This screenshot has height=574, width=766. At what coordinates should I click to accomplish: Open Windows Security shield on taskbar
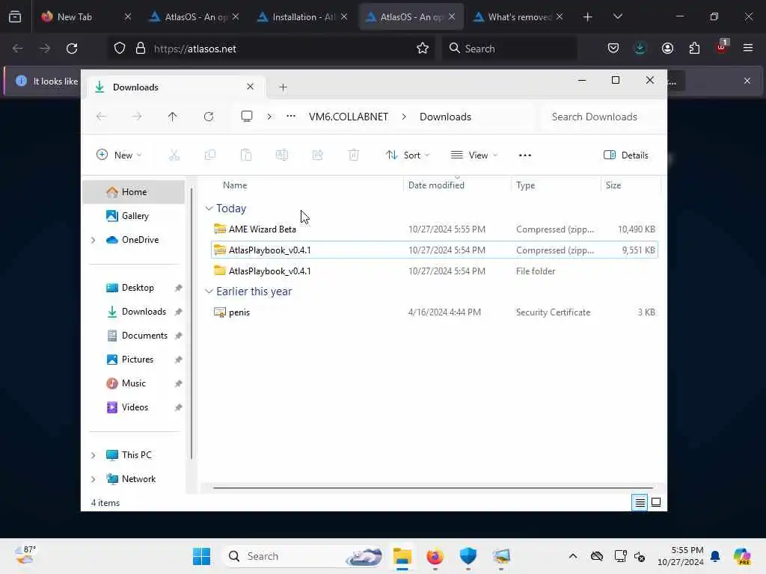468,556
